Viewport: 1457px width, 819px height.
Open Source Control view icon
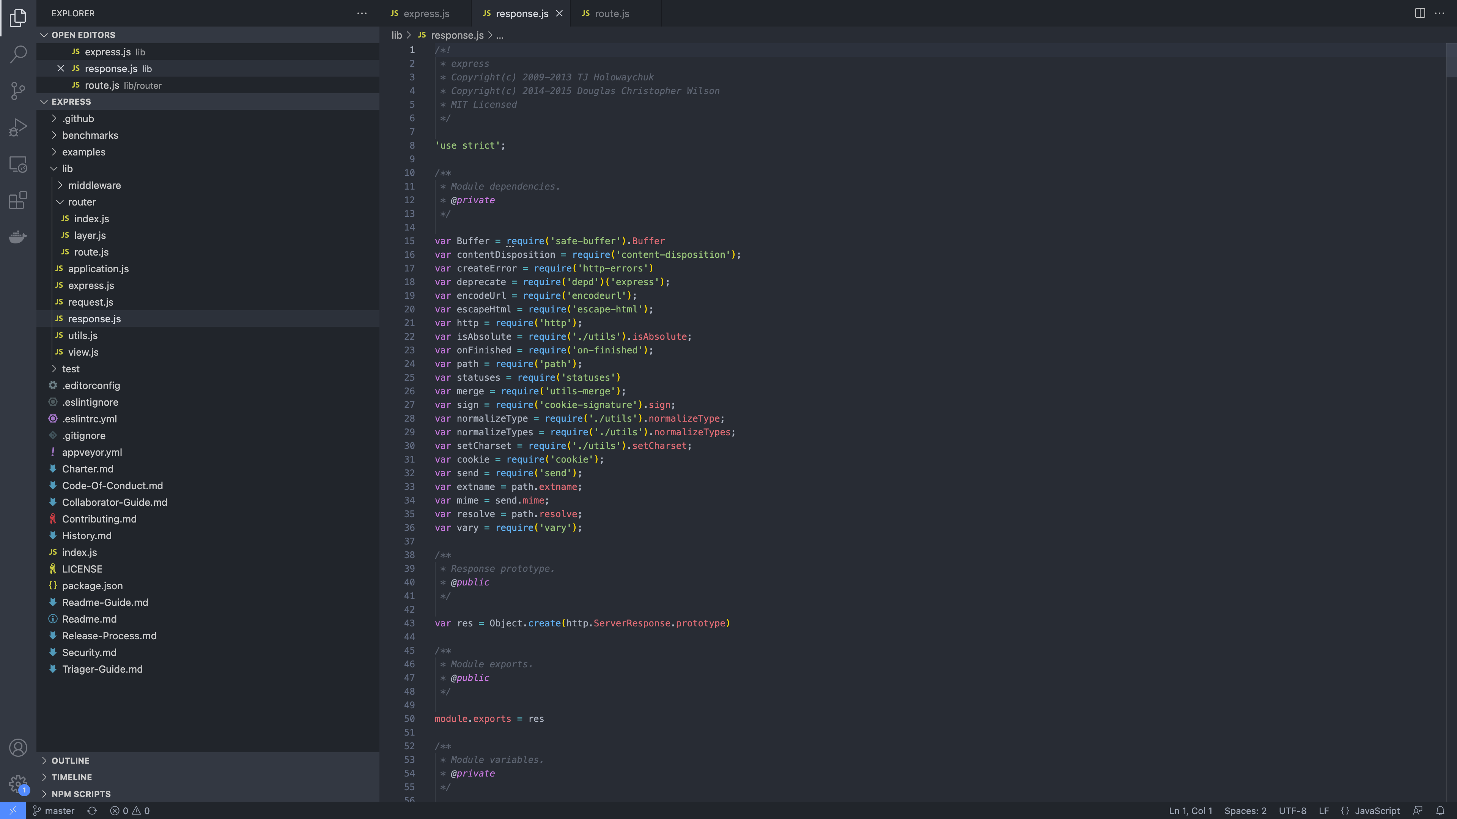[x=18, y=91]
